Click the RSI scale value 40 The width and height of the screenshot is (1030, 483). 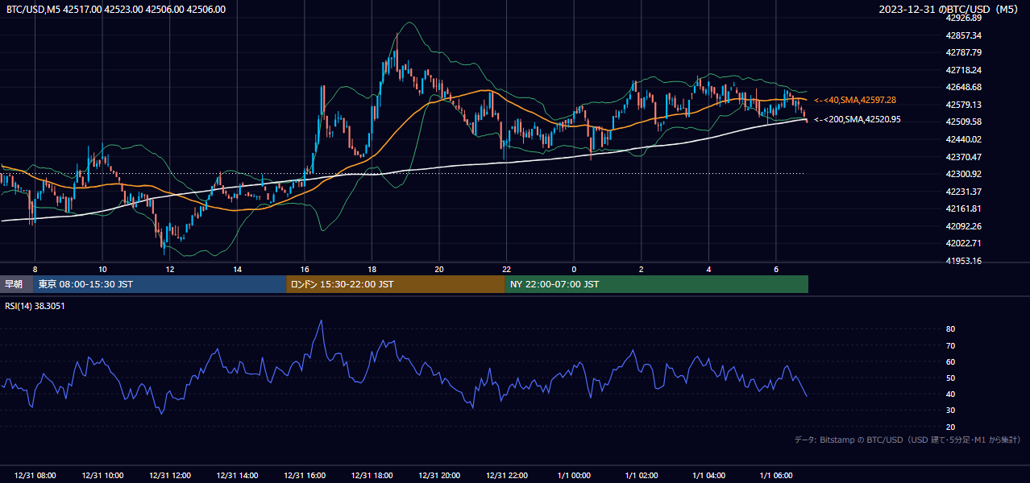coord(951,394)
